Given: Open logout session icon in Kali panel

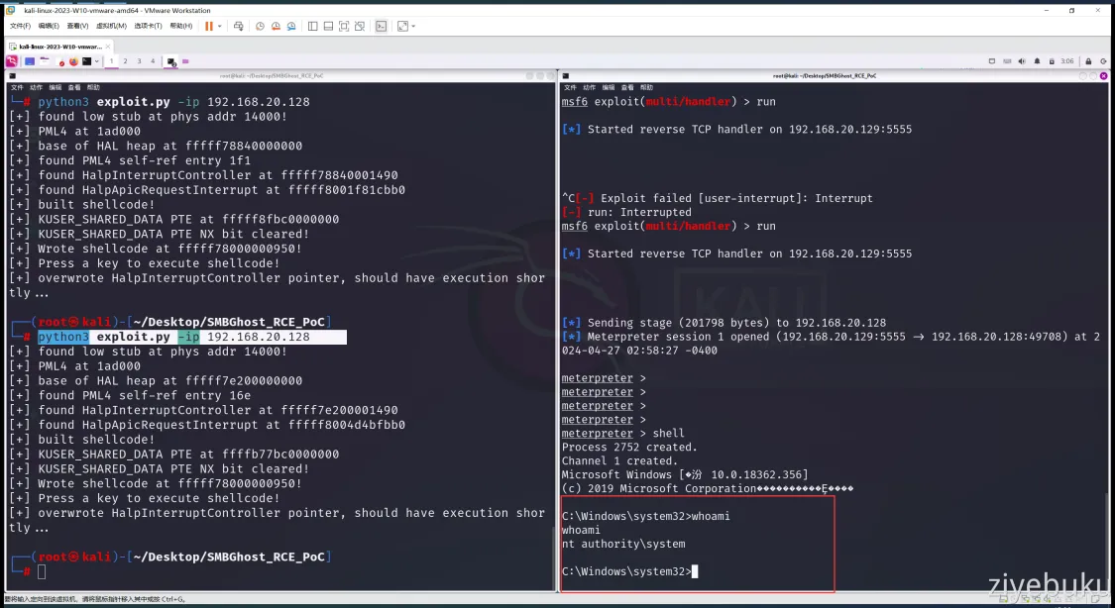Looking at the screenshot, I should (1104, 61).
